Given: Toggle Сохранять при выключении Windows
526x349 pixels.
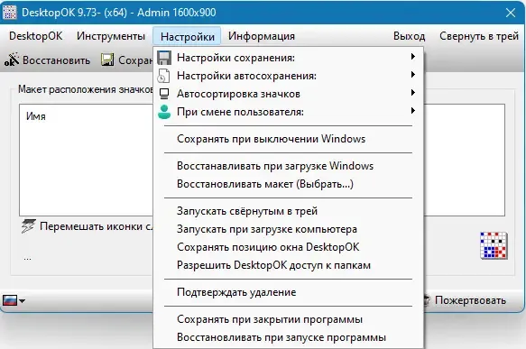Looking at the screenshot, I should pos(289,139).
